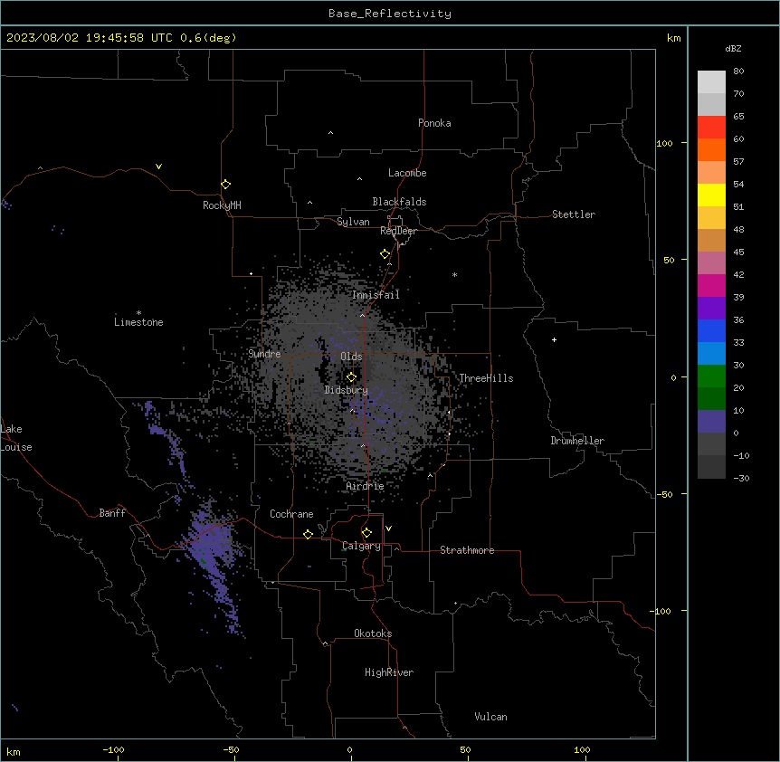Click the RockyMH label
Image resolution: width=780 pixels, height=762 pixels.
coord(222,205)
